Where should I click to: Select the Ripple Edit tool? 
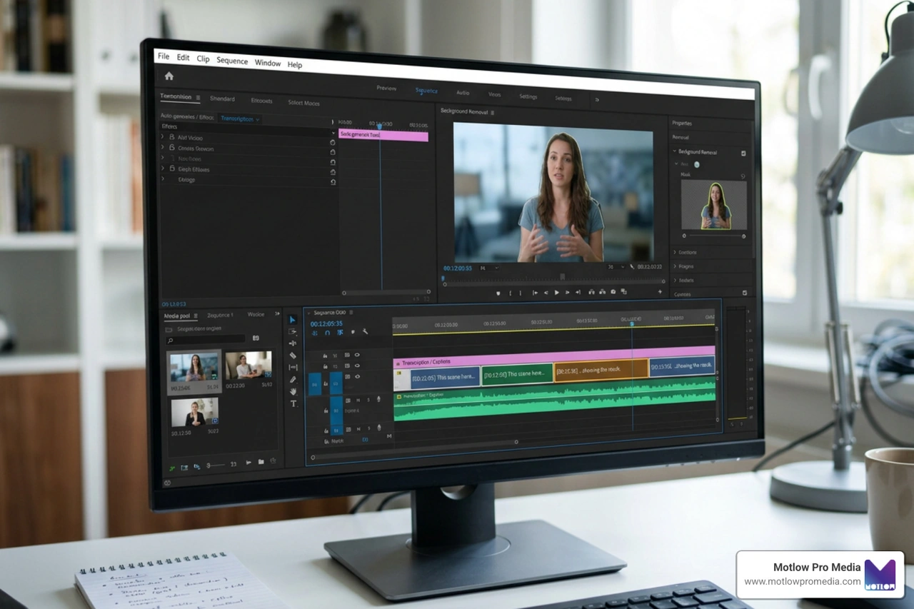point(293,343)
